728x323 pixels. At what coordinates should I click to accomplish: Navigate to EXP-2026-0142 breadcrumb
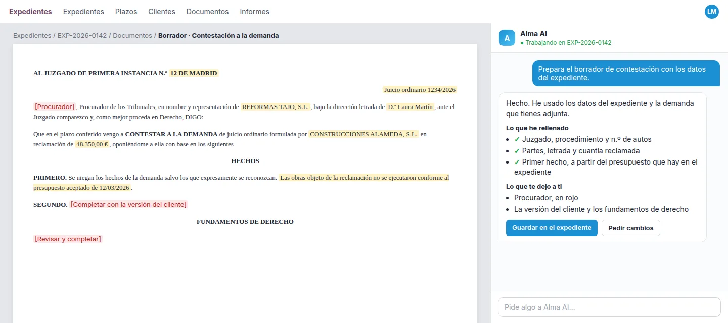(x=82, y=35)
